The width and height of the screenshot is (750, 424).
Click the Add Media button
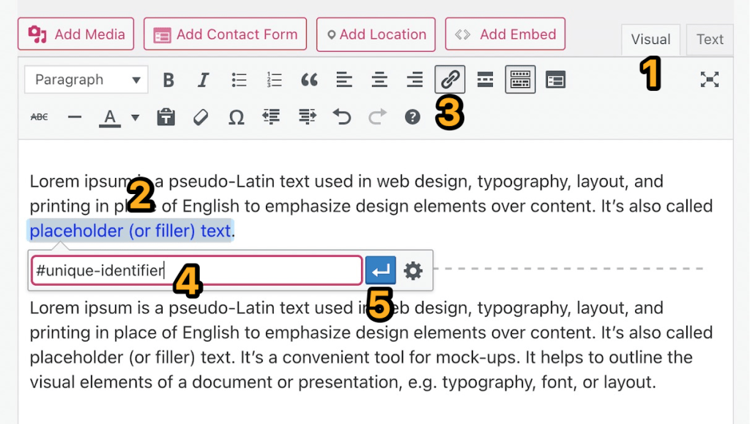point(75,33)
